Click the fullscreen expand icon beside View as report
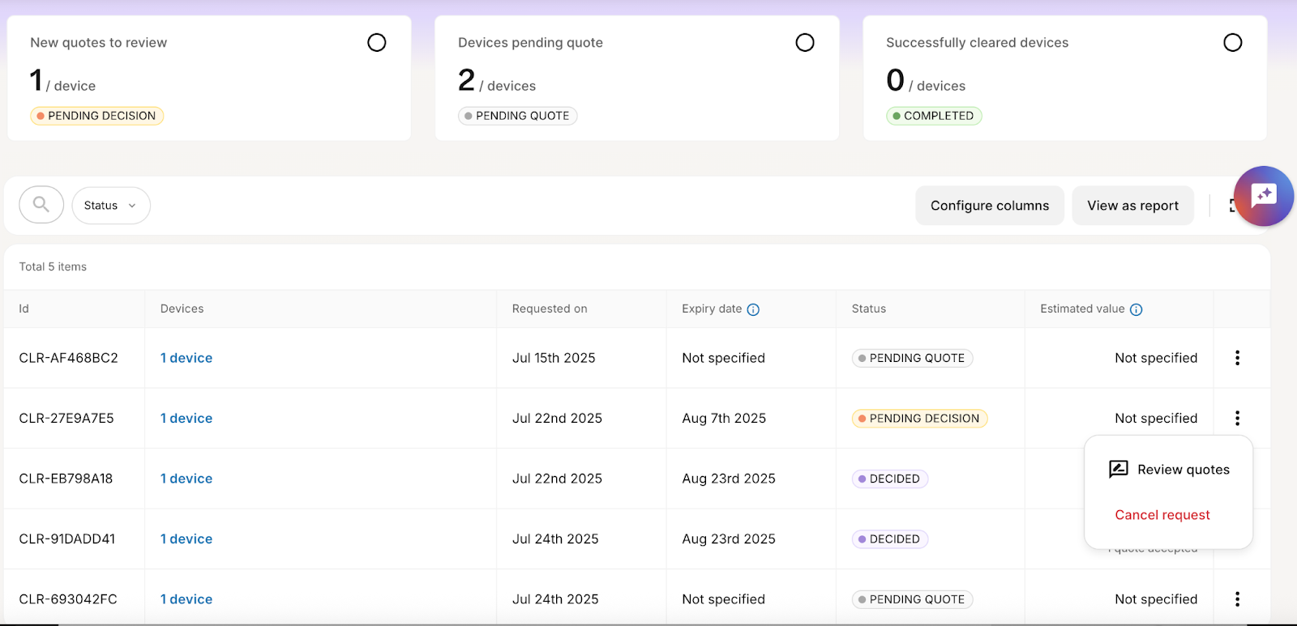Image resolution: width=1297 pixels, height=626 pixels. click(1231, 206)
